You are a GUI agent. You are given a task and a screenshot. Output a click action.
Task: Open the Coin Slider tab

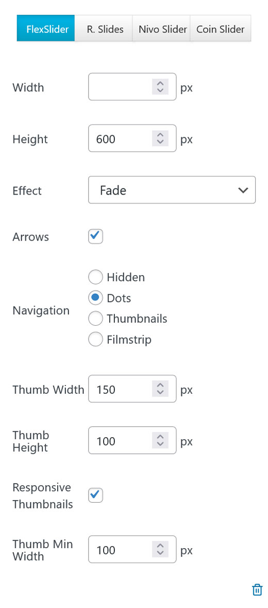point(221,28)
